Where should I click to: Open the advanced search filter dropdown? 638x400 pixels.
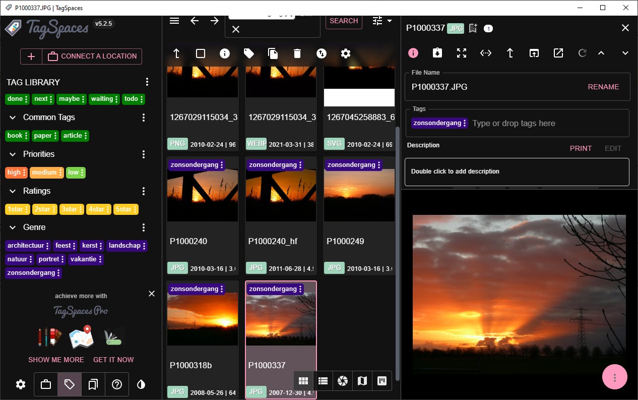click(x=382, y=21)
